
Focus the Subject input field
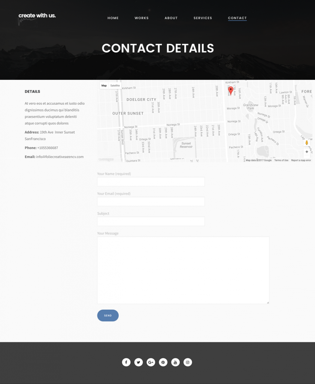(x=151, y=221)
